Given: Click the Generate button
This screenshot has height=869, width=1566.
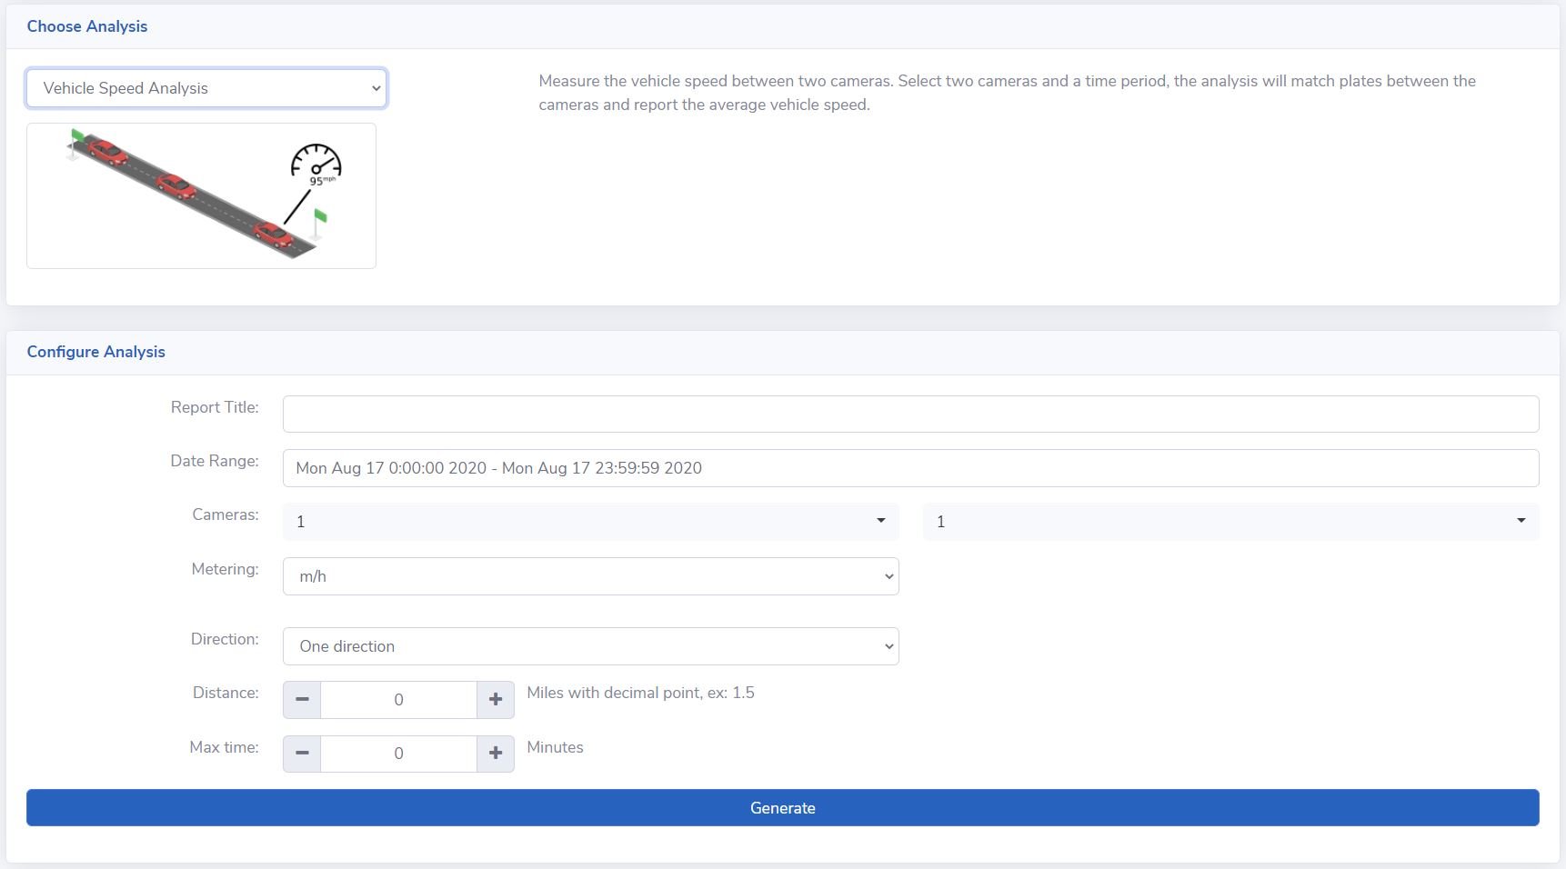Looking at the screenshot, I should coord(783,808).
